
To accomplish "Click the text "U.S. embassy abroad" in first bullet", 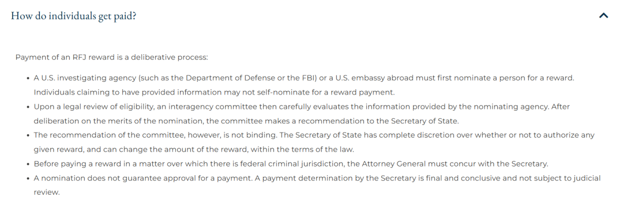I will point(374,78).
